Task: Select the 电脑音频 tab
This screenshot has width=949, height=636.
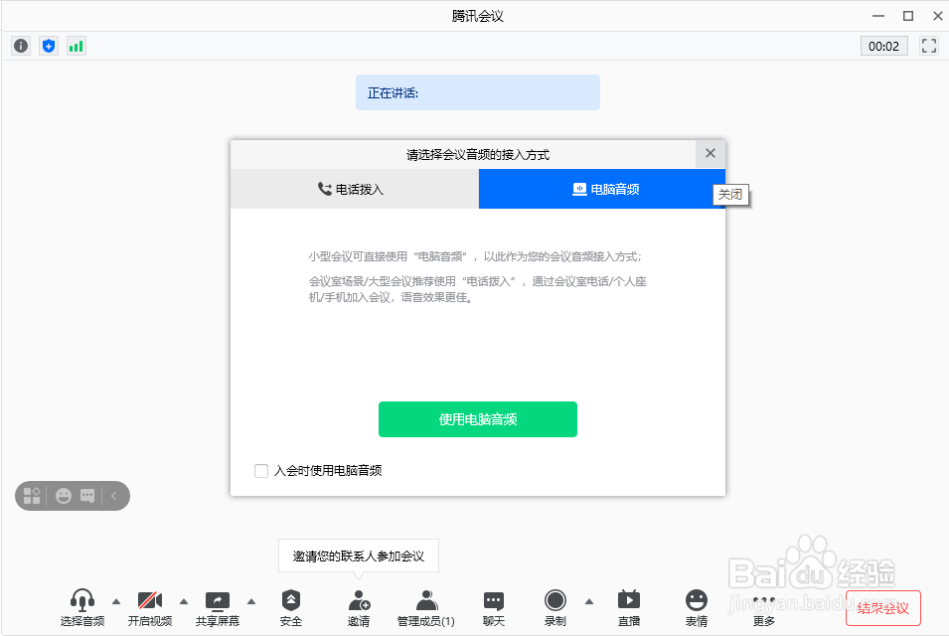Action: point(601,189)
